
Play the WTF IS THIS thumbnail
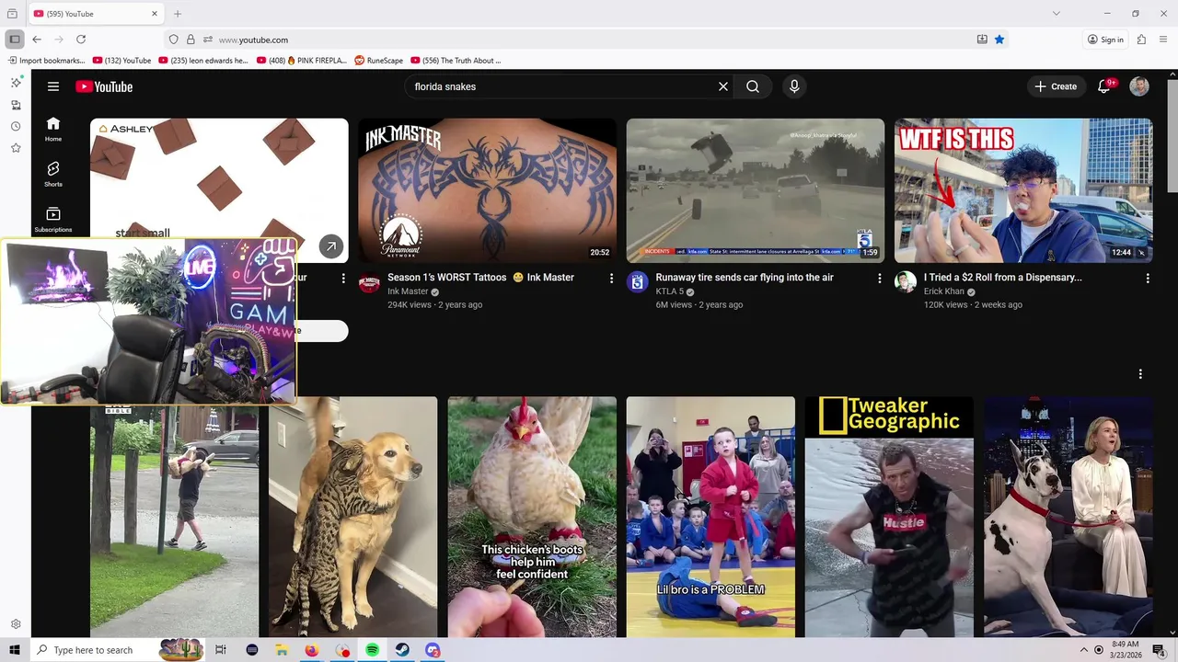1023,190
